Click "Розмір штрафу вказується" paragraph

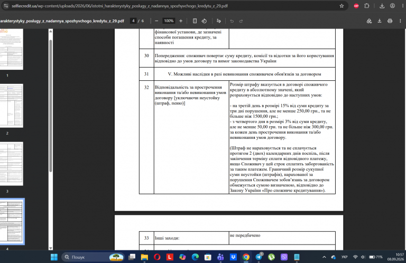(x=279, y=90)
